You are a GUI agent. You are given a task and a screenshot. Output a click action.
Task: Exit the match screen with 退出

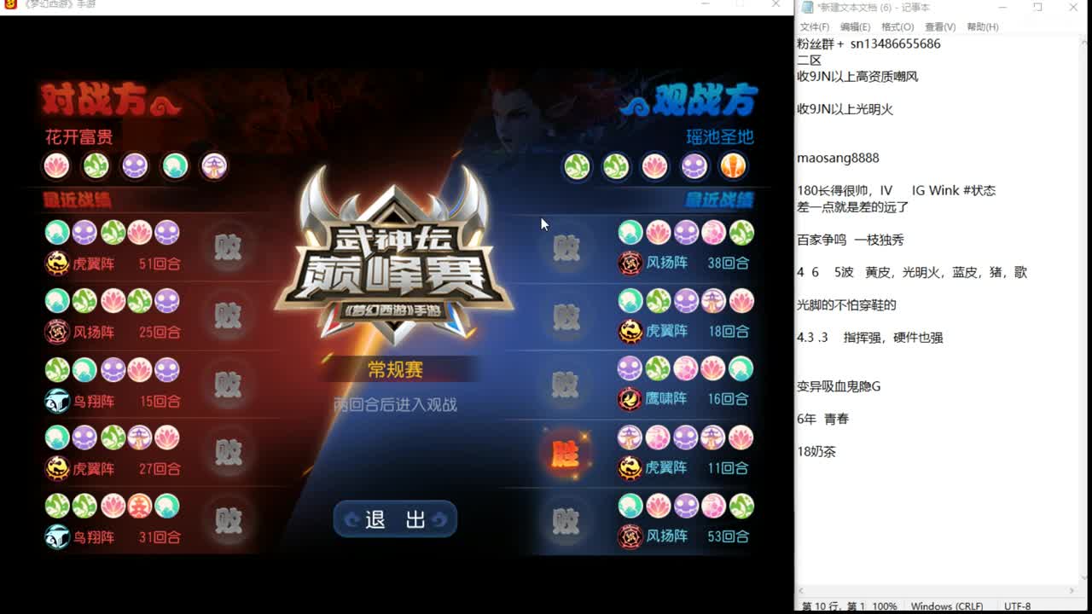click(x=395, y=519)
